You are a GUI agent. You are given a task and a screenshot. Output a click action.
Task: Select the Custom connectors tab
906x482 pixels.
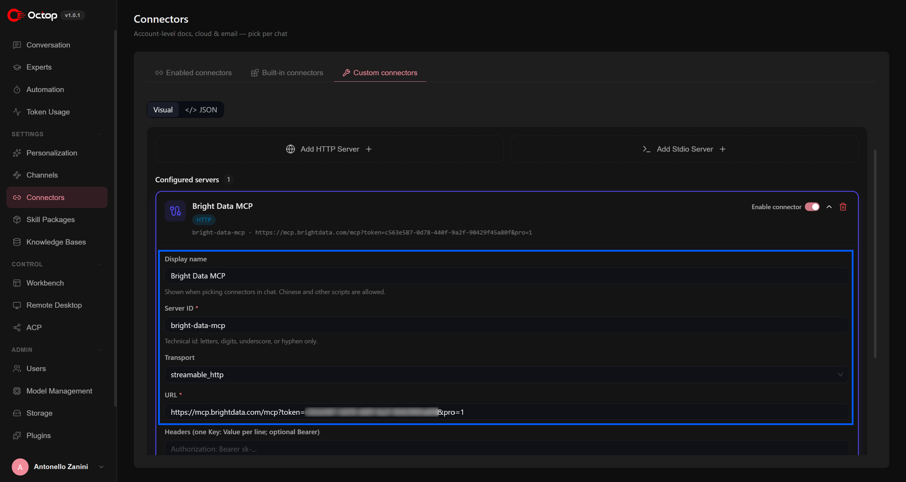tap(380, 73)
